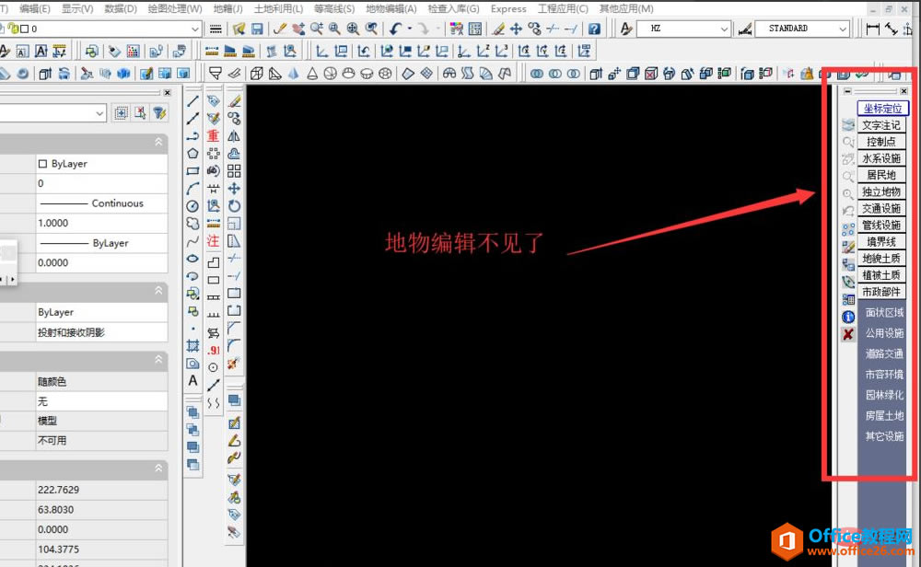Click the red 重 icon

click(x=214, y=135)
